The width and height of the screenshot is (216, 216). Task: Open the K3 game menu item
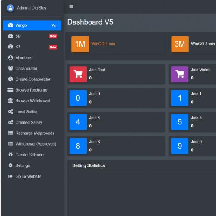click(32, 47)
